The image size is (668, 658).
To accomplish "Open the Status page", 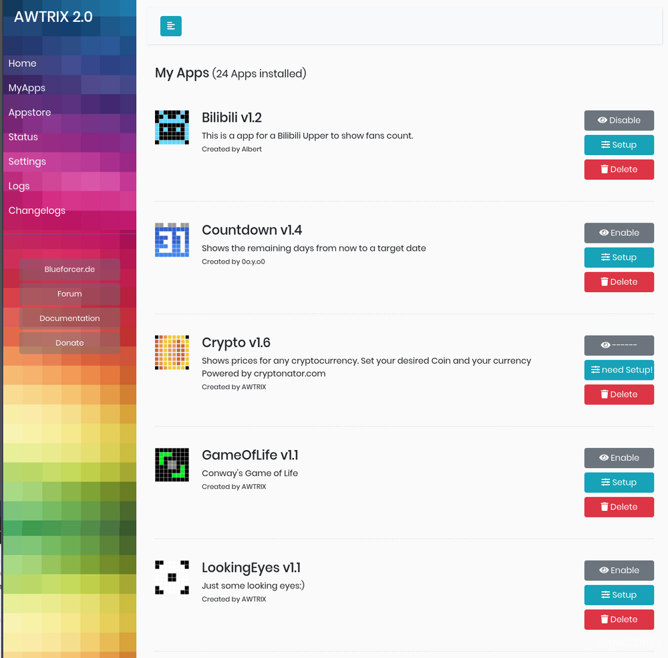I will 23,137.
